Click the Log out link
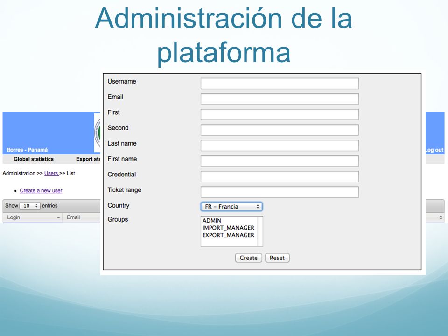Image resolution: width=448 pixels, height=336 pixels. 434,150
